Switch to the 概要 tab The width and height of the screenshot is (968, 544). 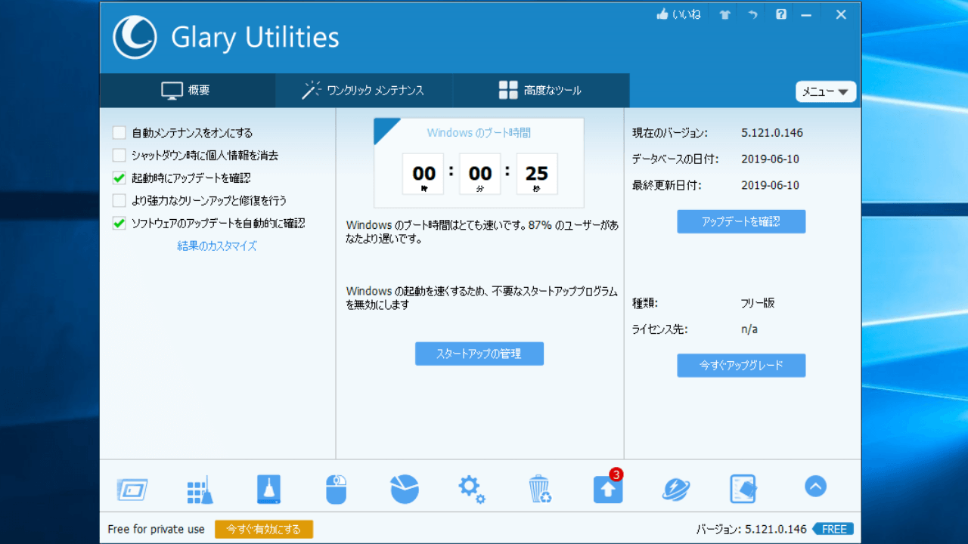[187, 91]
